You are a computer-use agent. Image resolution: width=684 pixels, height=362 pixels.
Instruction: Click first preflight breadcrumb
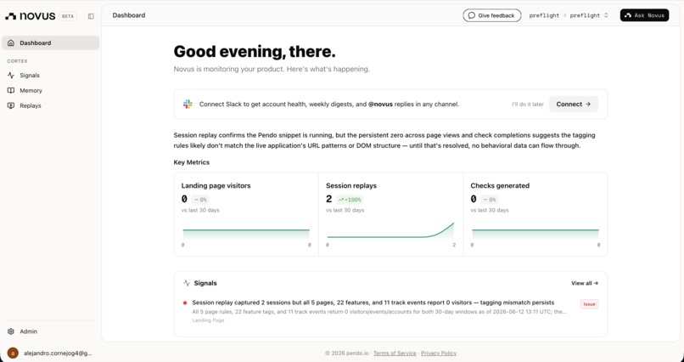pos(544,15)
